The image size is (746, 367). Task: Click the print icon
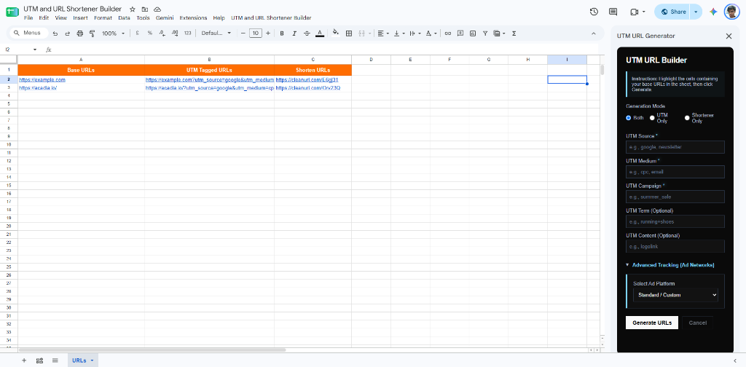point(80,33)
